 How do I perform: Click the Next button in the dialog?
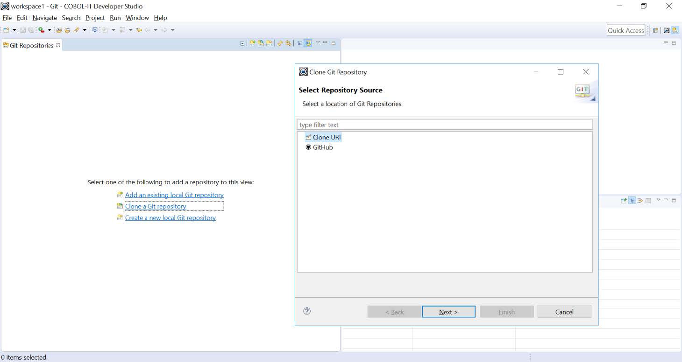[x=448, y=312]
